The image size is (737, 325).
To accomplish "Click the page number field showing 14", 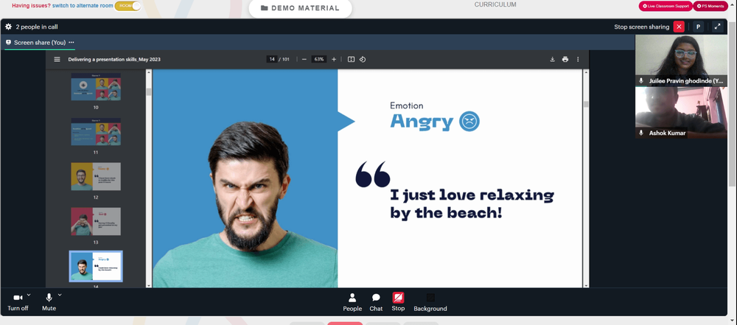I will [272, 59].
